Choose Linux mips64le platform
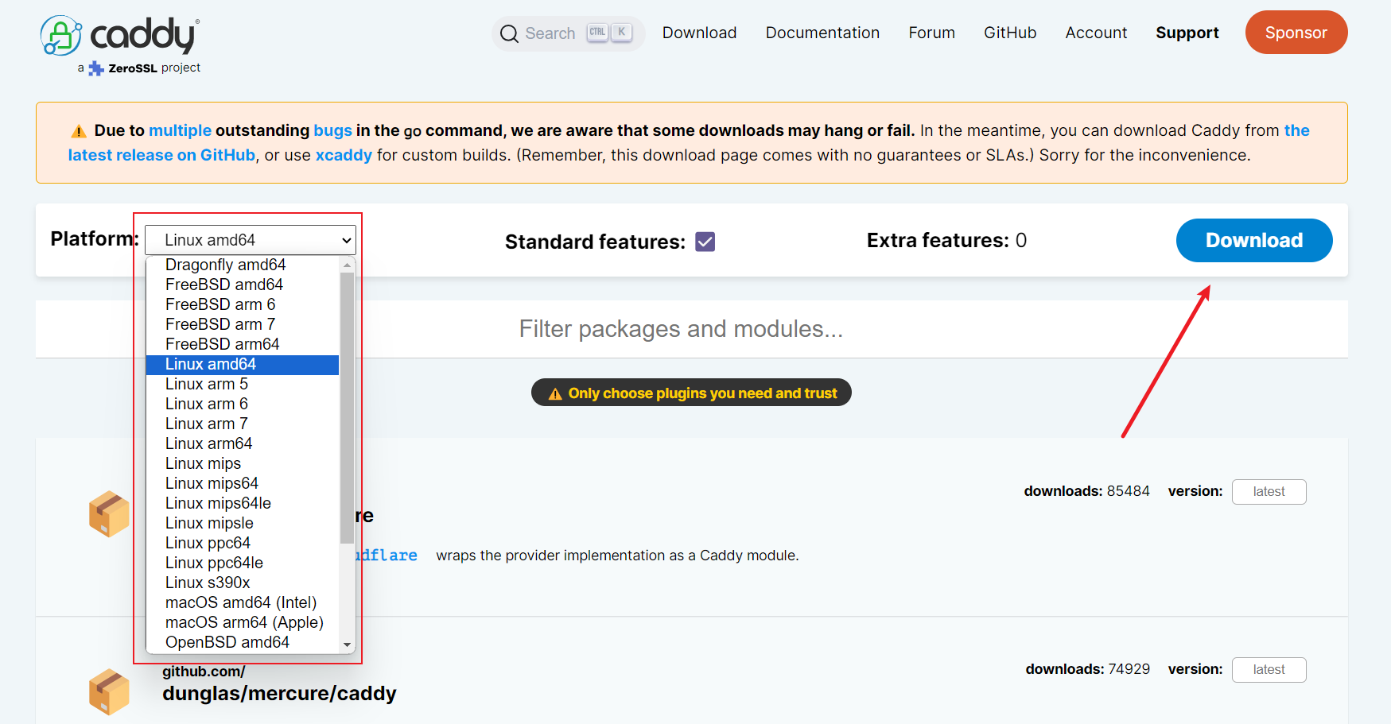The height and width of the screenshot is (724, 1391). click(243, 503)
